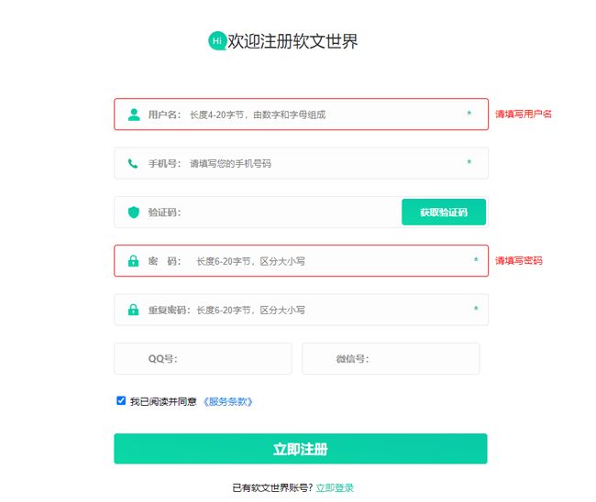
Task: Focus the 用户名 input field
Action: click(x=321, y=115)
